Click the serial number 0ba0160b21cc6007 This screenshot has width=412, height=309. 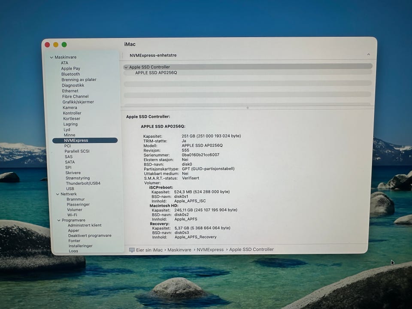(200, 155)
